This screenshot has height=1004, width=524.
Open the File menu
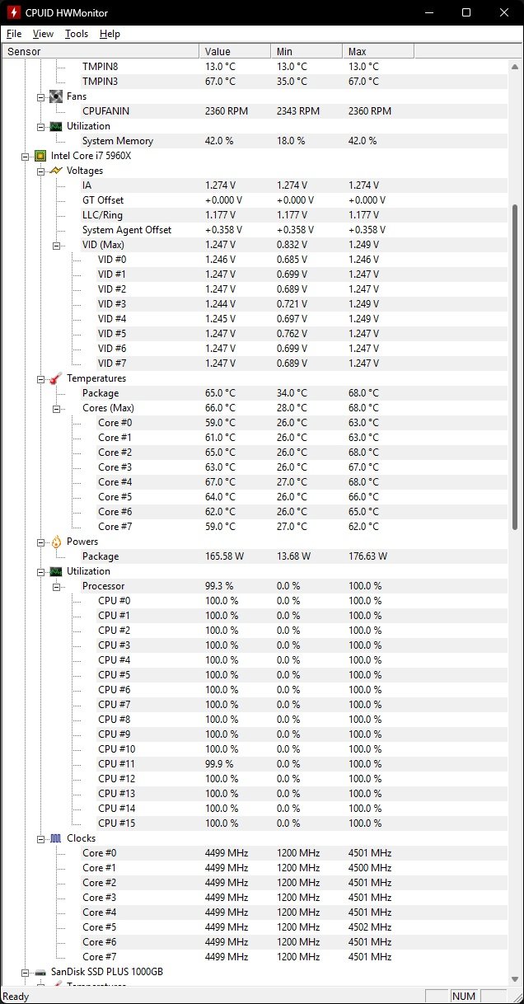(x=14, y=34)
